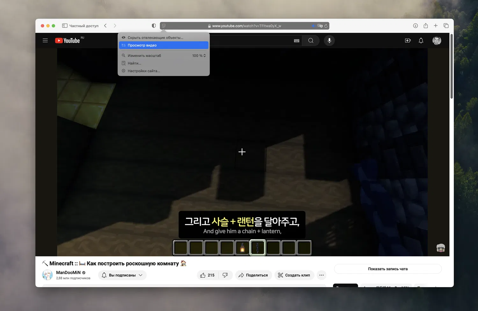Click the YouTube search magnifier button
This screenshot has width=478, height=311.
coord(311,40)
